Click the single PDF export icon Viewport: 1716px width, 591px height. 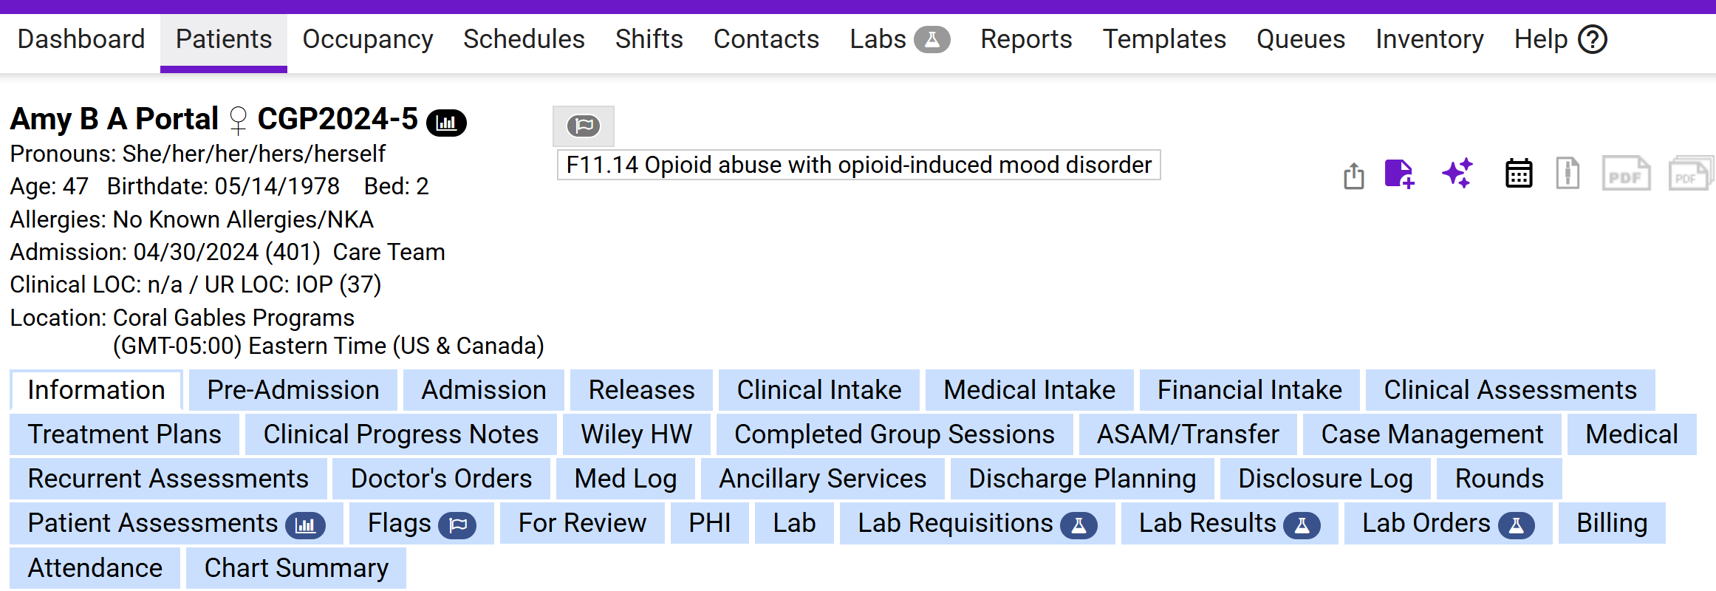1626,174
